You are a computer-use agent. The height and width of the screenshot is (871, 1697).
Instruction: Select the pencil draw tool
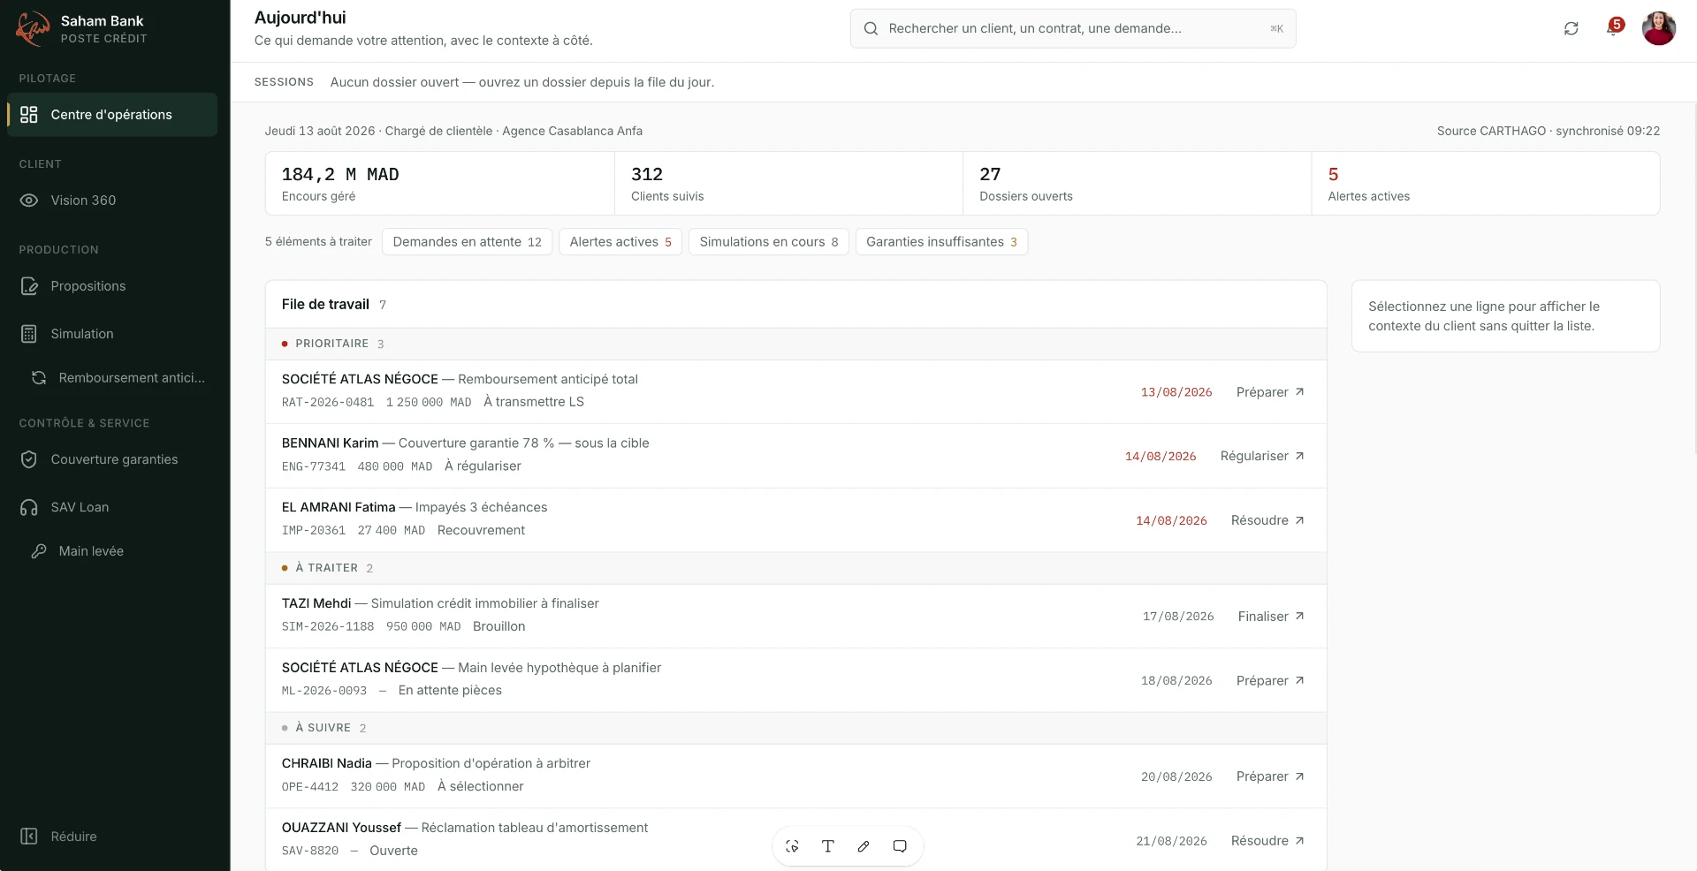864,846
